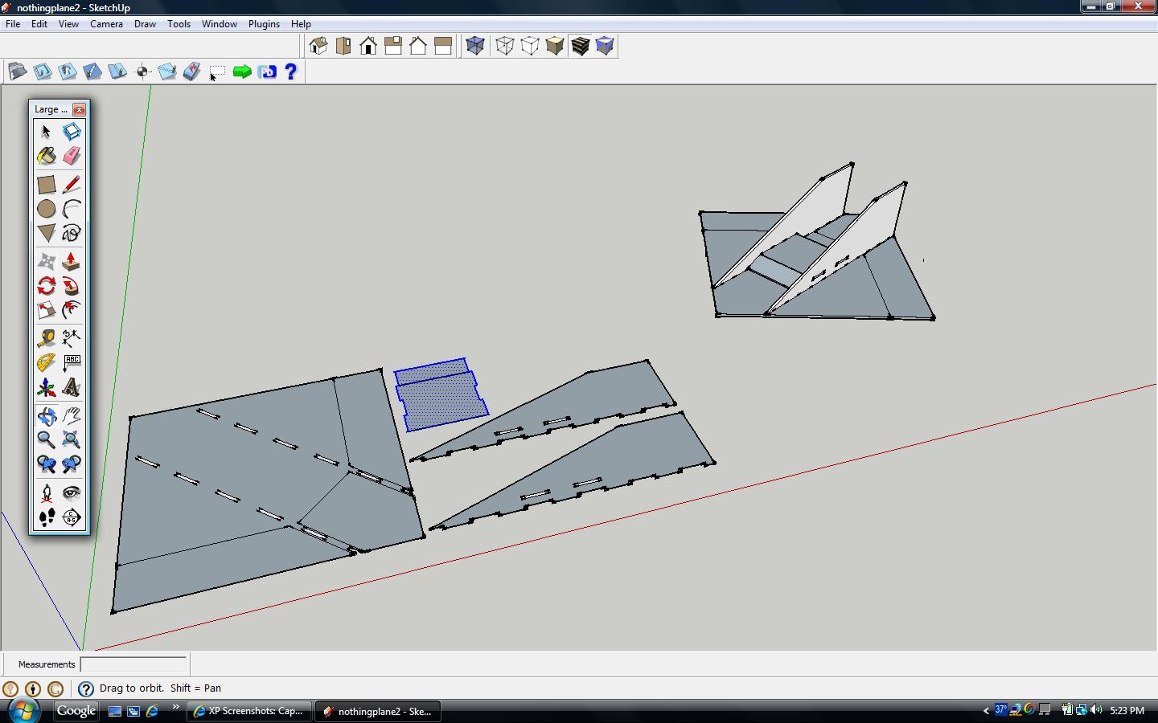The height and width of the screenshot is (723, 1158).
Task: Click the green arrow plugin button
Action: click(242, 71)
